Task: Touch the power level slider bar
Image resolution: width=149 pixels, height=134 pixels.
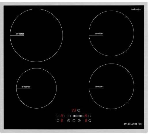Action: click(74, 116)
